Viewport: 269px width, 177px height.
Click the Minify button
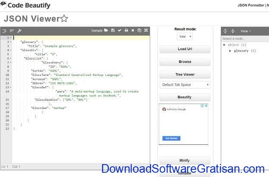tap(185, 160)
